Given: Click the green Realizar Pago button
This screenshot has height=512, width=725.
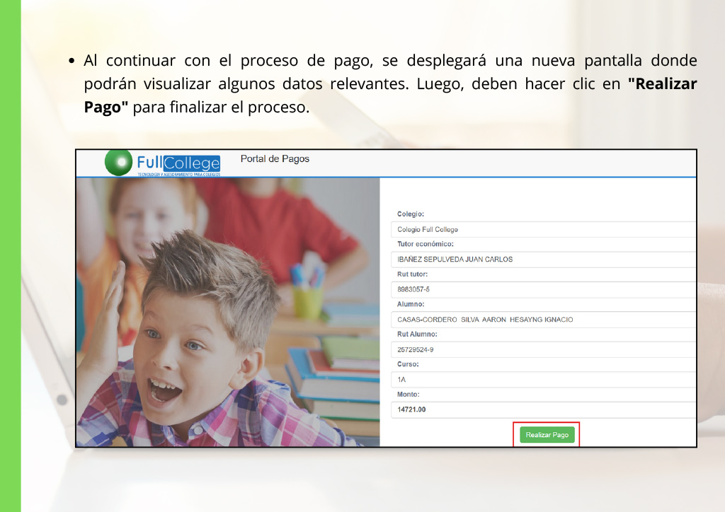Looking at the screenshot, I should click(547, 434).
